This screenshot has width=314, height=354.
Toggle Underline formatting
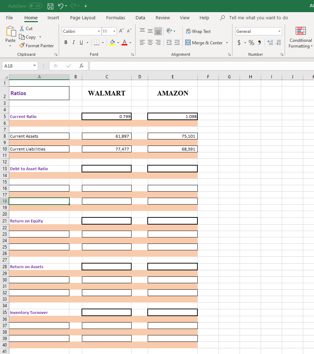coord(81,43)
